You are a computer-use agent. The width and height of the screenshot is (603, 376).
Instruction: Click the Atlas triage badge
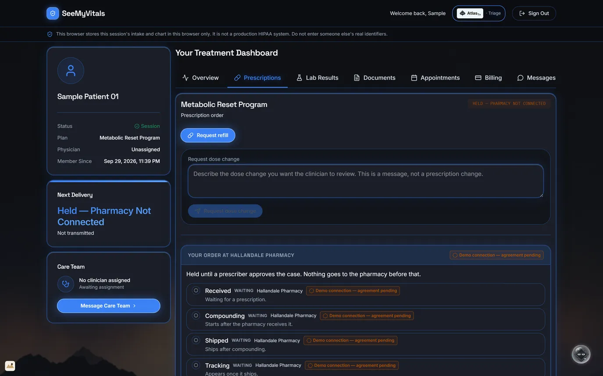tap(479, 13)
